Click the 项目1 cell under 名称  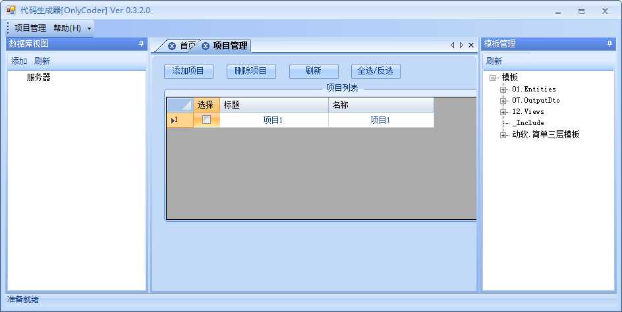point(381,120)
